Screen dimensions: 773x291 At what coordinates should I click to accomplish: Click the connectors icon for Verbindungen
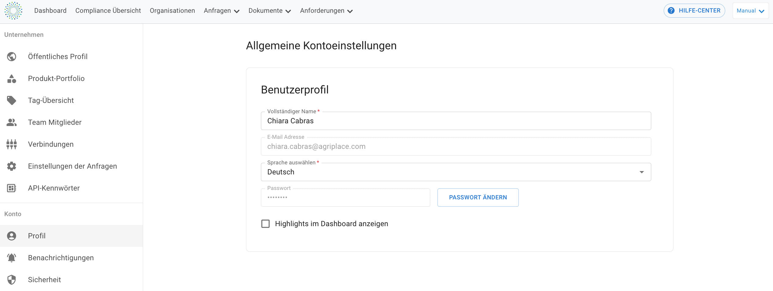12,144
